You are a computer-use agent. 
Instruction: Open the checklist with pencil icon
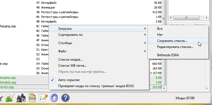[43, 98]
